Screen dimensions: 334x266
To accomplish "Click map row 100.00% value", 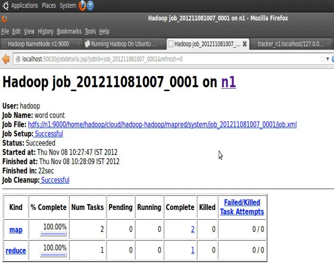I will (55, 227).
